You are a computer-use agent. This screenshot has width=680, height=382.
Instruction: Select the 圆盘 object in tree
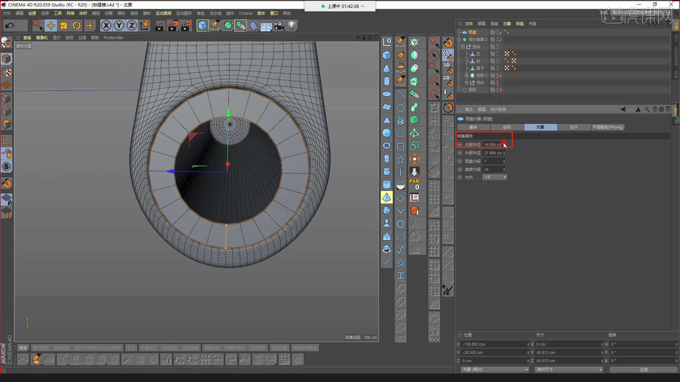pos(472,32)
